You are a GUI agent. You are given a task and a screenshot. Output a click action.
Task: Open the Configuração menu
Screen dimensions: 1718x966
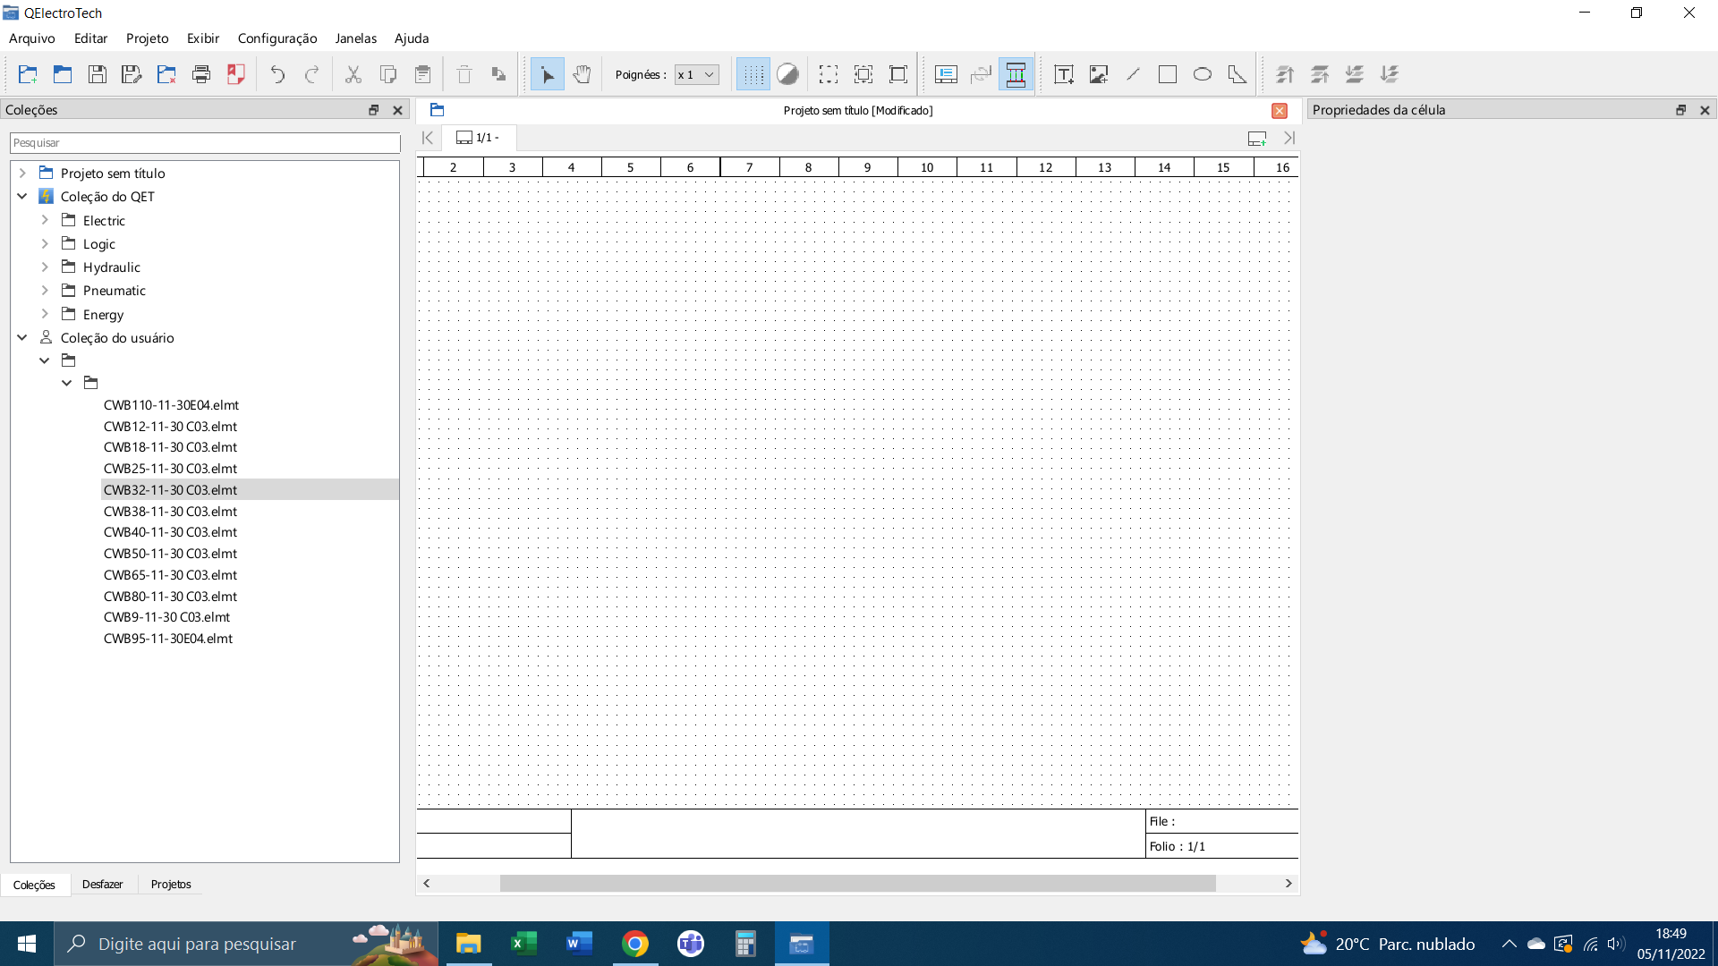click(276, 38)
